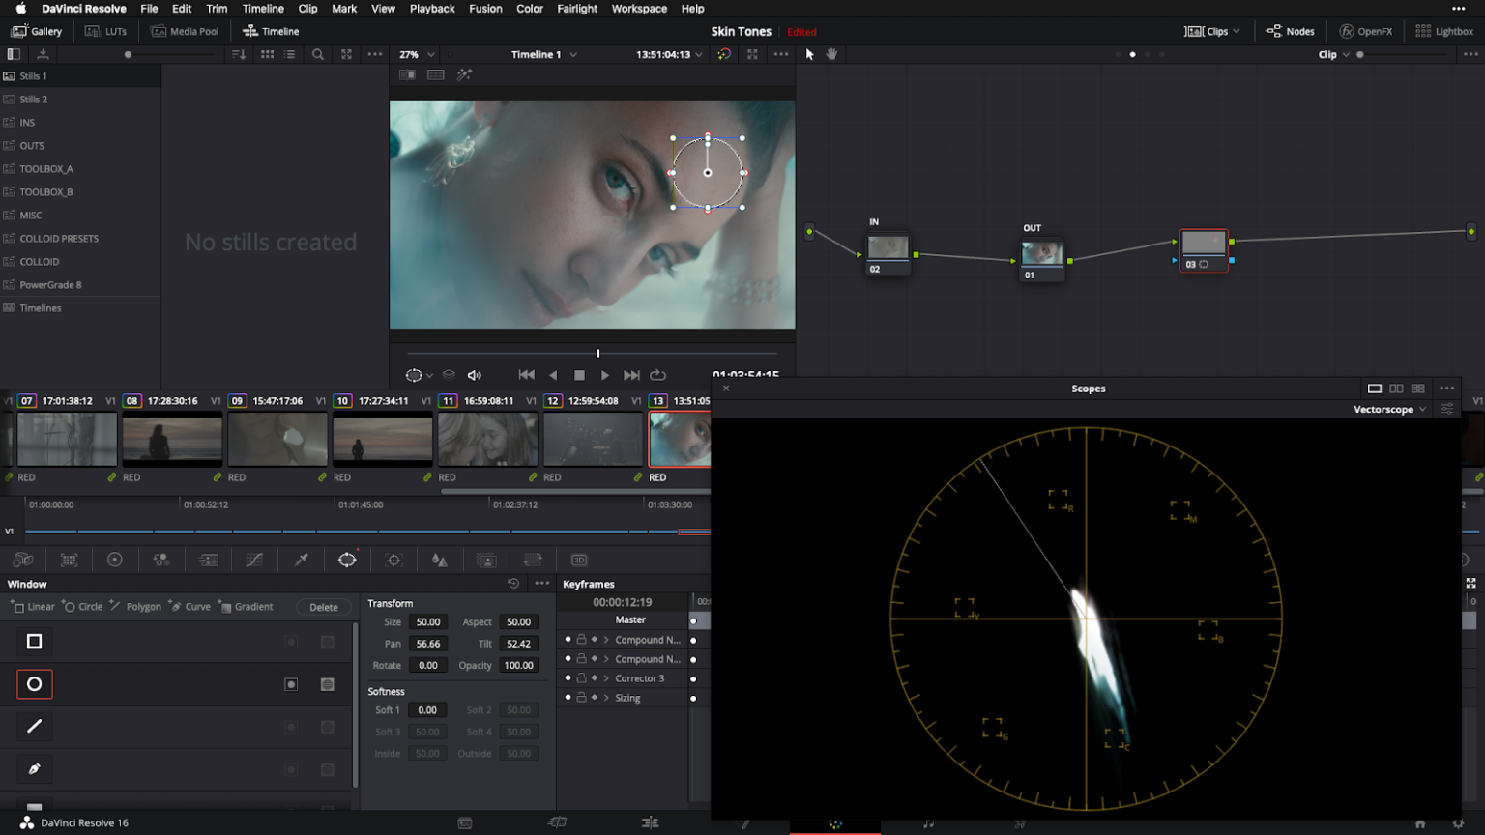Open the Blur palette
This screenshot has height=835, width=1485.
(x=439, y=560)
